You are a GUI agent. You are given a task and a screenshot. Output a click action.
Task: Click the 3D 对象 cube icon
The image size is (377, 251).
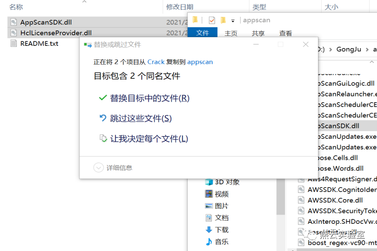209,182
